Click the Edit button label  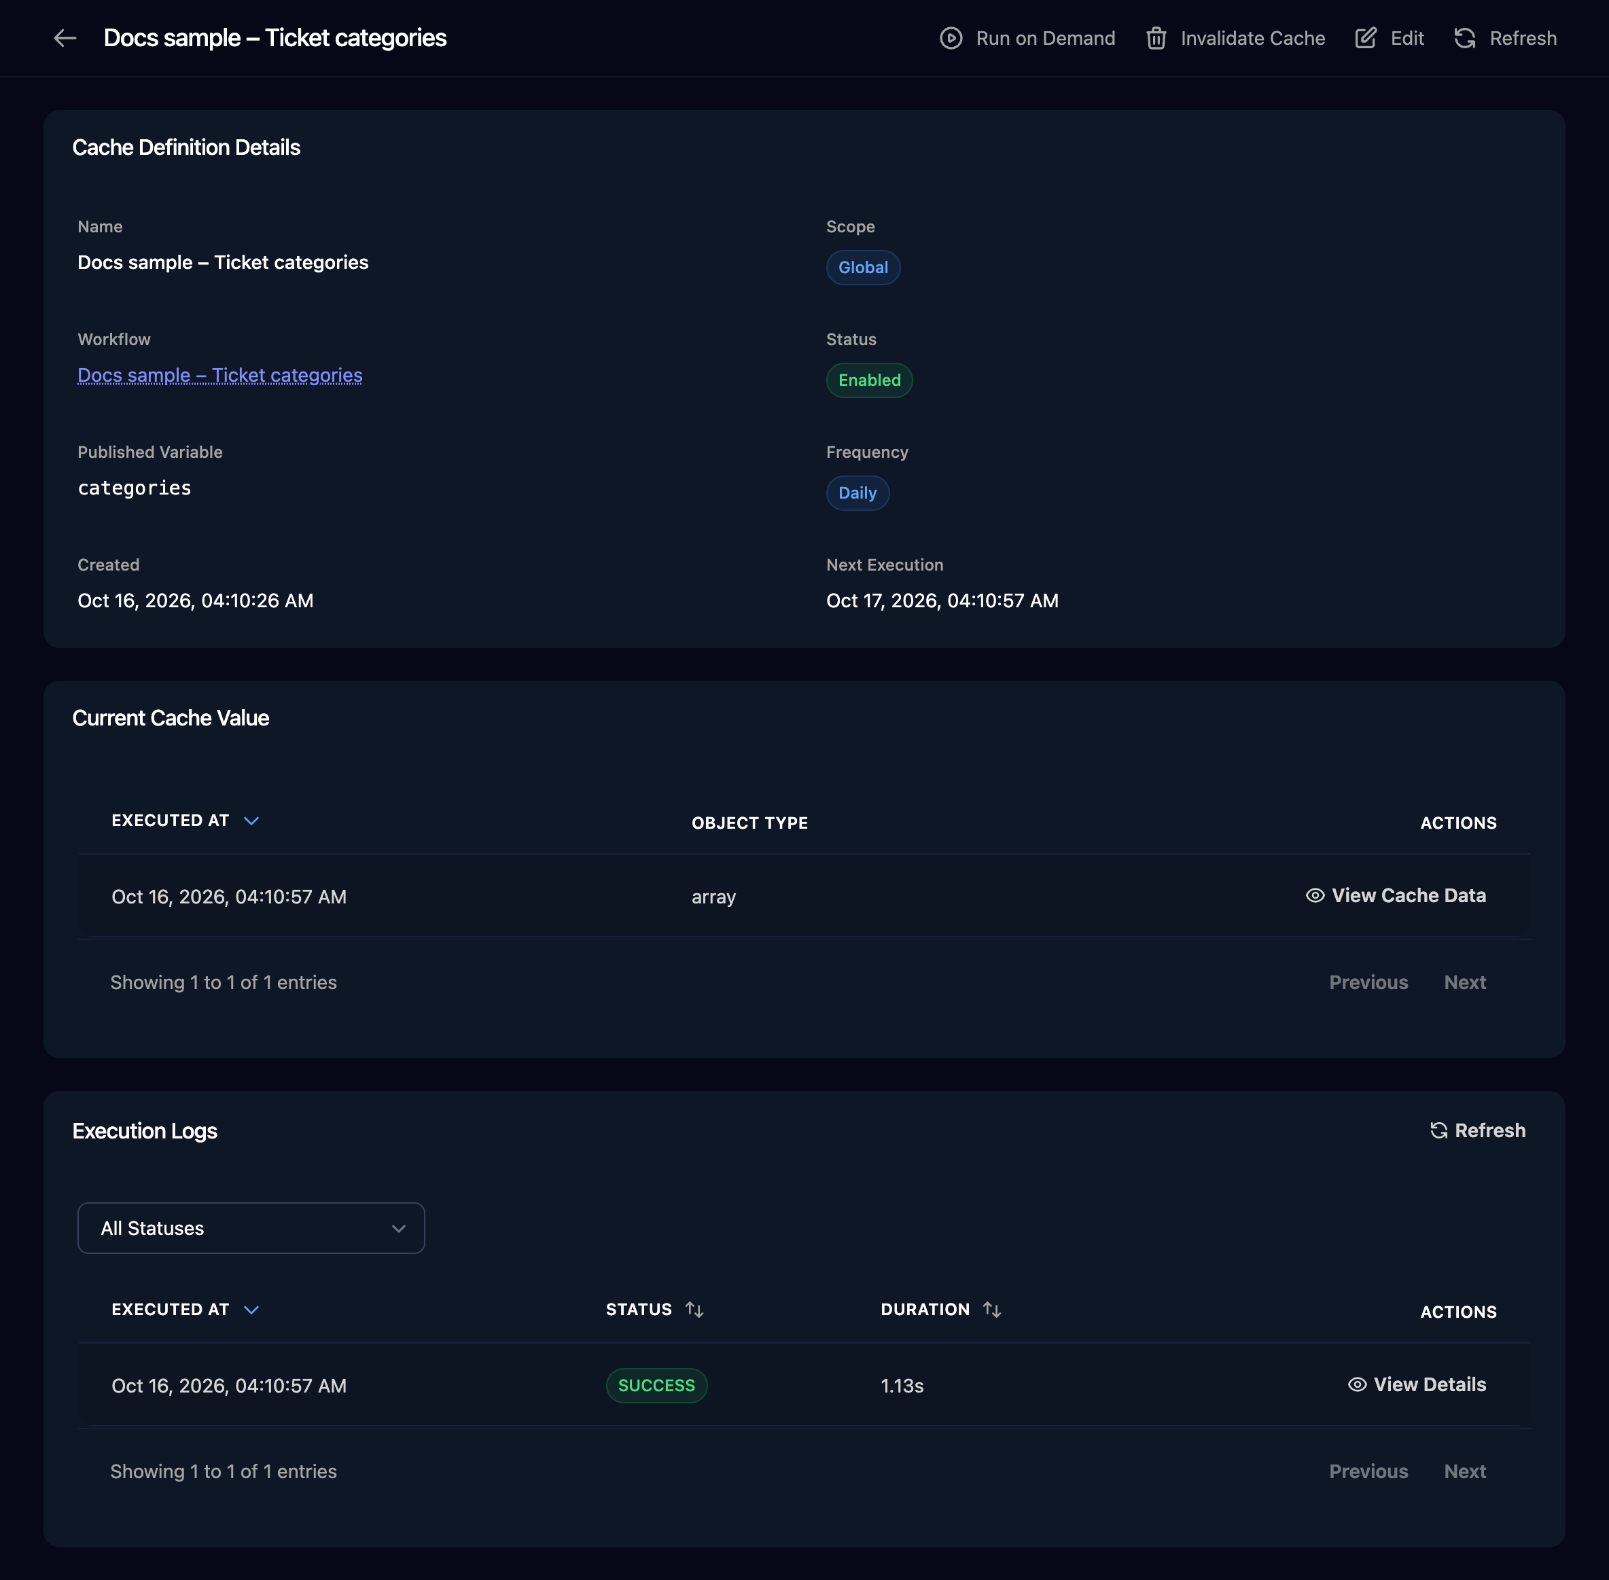[x=1407, y=38]
